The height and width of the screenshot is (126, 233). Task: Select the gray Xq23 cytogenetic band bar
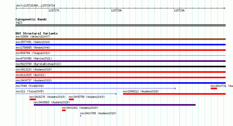120,25
